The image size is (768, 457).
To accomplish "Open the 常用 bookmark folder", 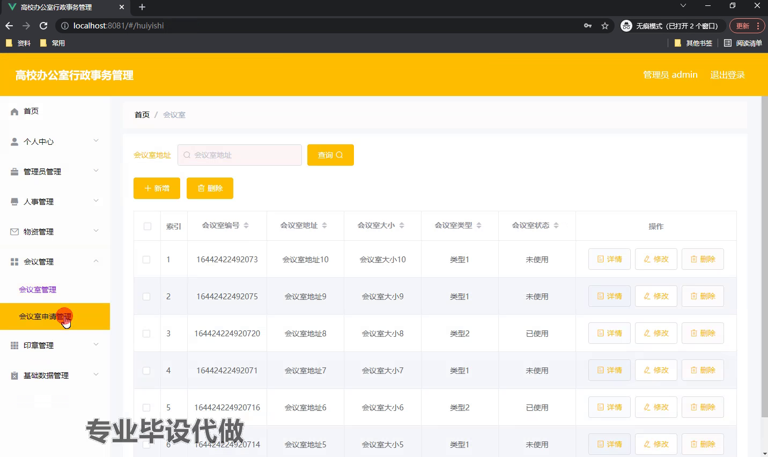I will point(53,43).
